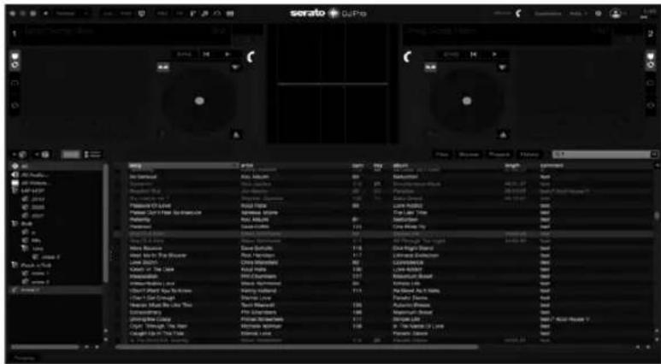Select track 'Heaven Must Be Like This'

click(161, 304)
